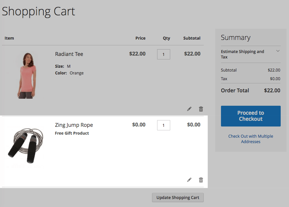Click the Qty column header
Image resolution: width=289 pixels, height=207 pixels.
[x=166, y=38]
